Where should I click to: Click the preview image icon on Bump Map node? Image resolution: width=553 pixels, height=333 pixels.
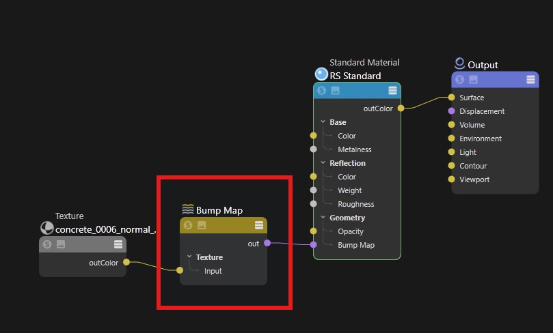tap(202, 225)
